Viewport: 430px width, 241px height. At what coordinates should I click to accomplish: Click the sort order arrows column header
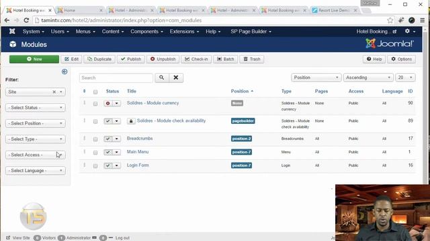[x=84, y=91]
